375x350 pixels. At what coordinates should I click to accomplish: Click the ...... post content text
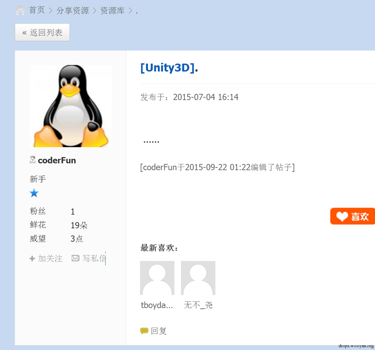(151, 142)
